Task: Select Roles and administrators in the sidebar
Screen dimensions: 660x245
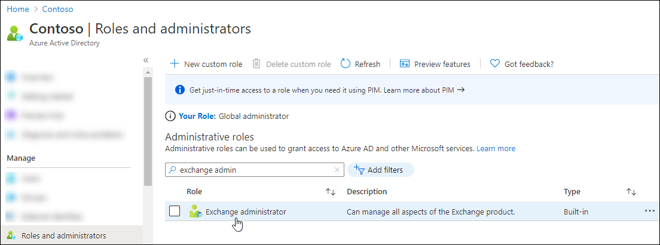Action: point(63,236)
